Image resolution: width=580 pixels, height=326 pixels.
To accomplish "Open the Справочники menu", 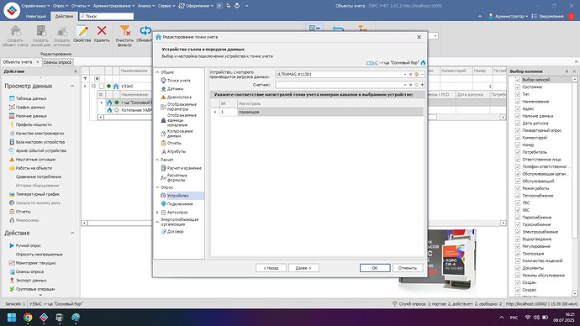I will click(35, 6).
